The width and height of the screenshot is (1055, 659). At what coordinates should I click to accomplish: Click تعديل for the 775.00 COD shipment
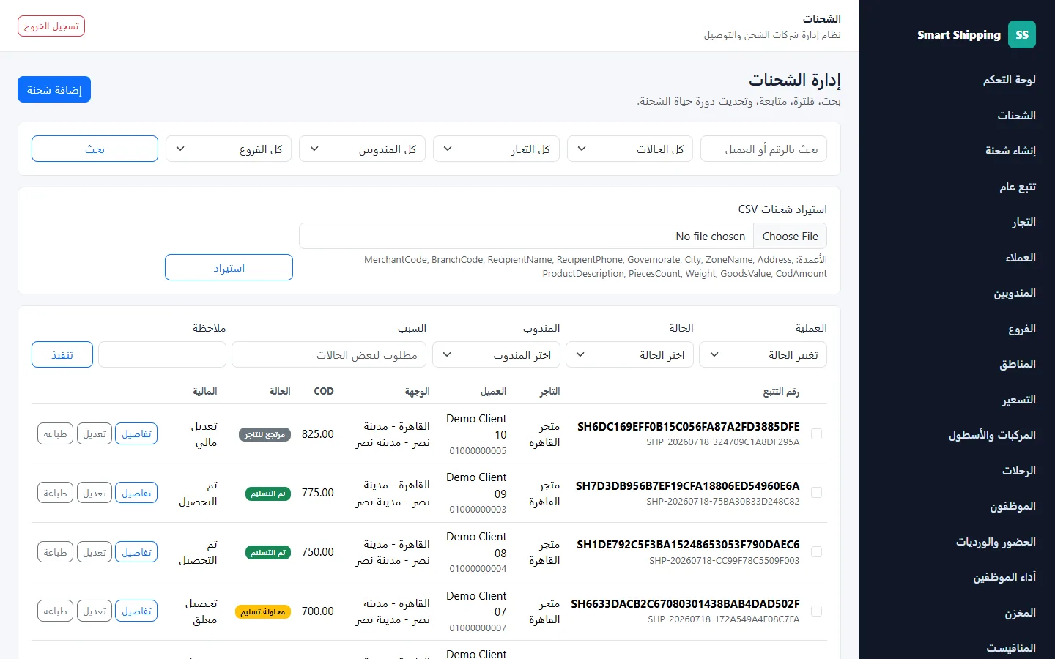click(x=95, y=493)
